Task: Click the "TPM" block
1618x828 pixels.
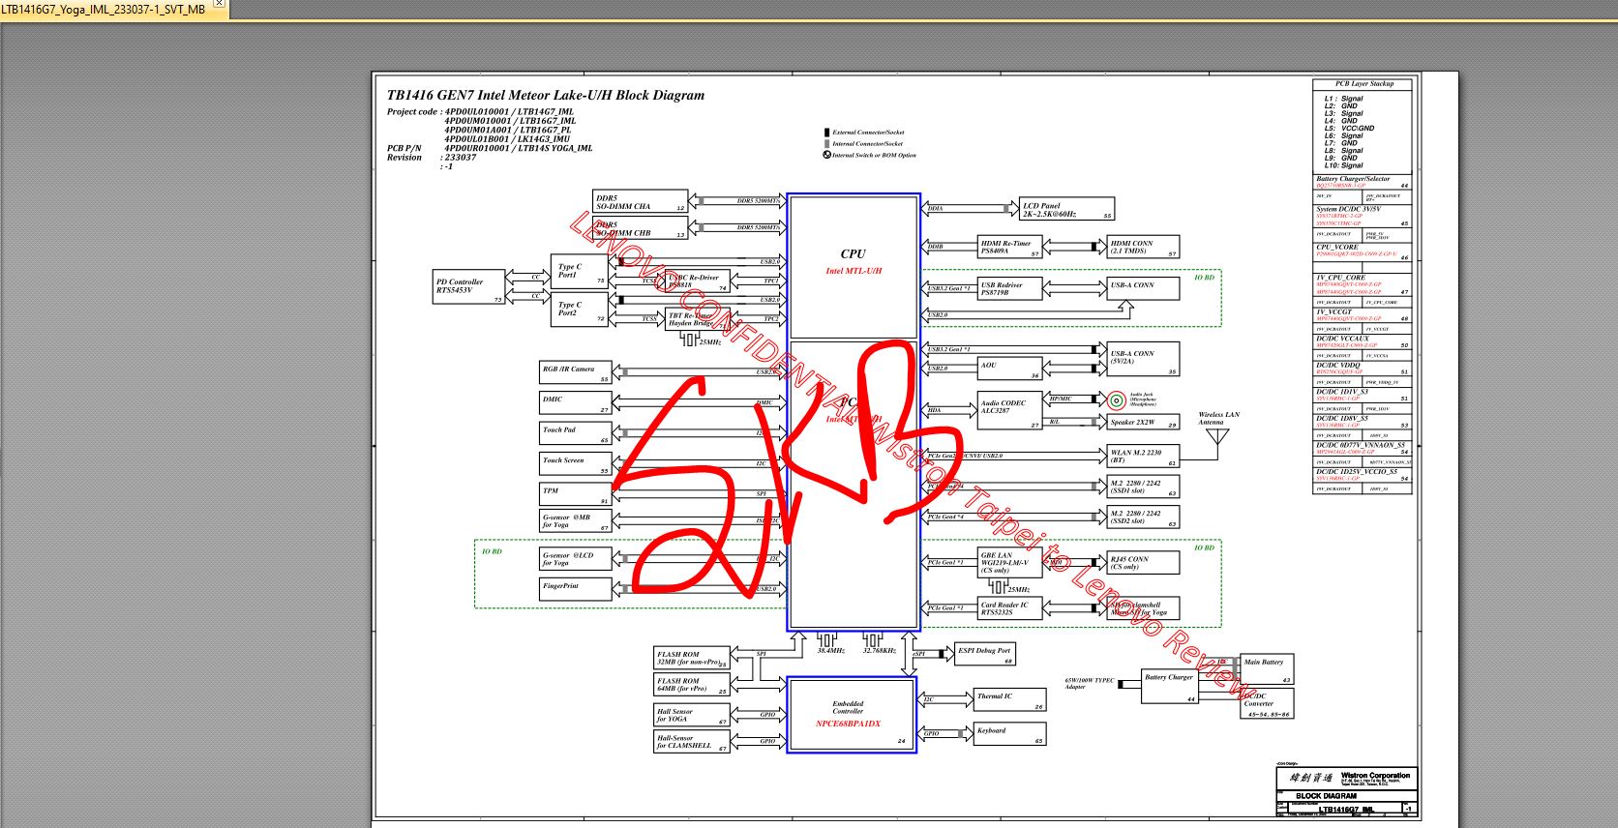Action: 576,493
